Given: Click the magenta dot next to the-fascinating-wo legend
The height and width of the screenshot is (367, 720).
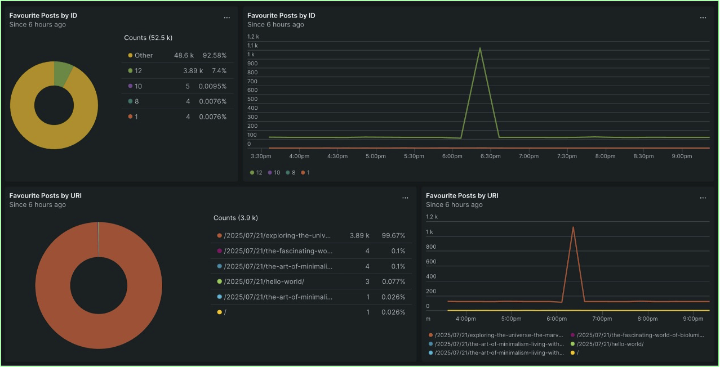Looking at the screenshot, I should coord(219,249).
